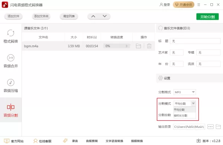Click the 操作 column header
The width and height of the screenshot is (223, 145).
pos(143,37)
